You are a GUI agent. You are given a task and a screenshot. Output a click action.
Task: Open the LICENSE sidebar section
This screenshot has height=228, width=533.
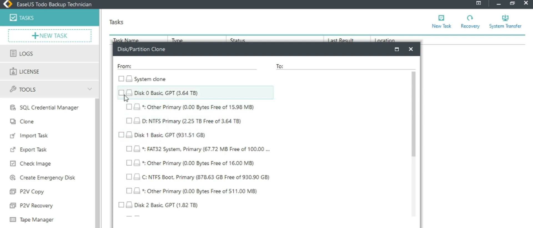tap(49, 71)
